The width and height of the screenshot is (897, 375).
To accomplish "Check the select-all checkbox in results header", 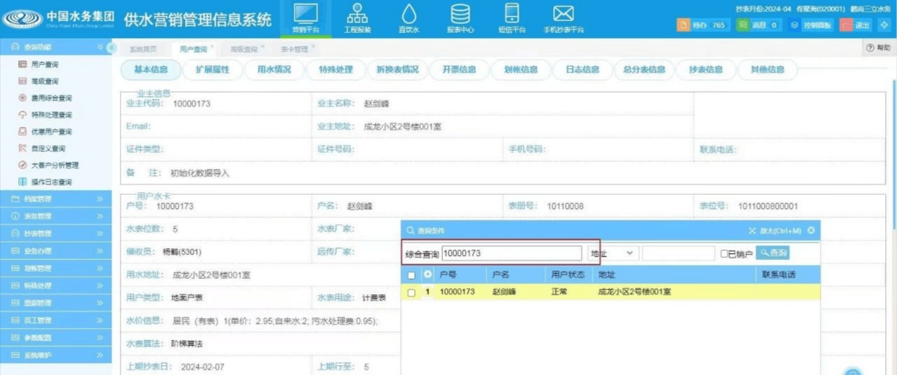I will coord(412,275).
